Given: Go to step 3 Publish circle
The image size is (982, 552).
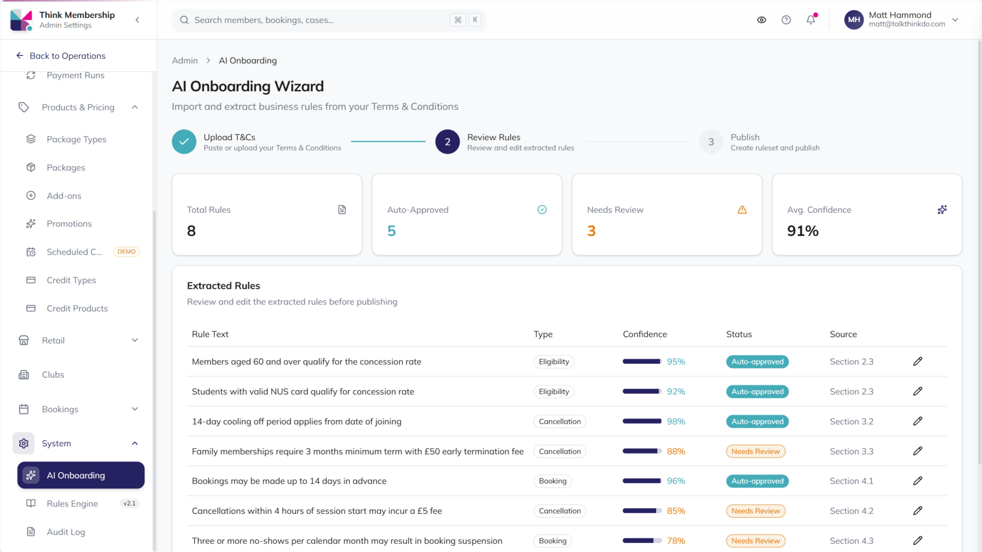Looking at the screenshot, I should [711, 142].
